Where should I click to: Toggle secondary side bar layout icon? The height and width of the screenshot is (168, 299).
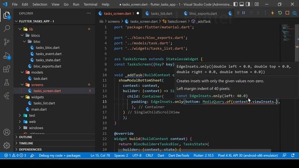coord(248,4)
